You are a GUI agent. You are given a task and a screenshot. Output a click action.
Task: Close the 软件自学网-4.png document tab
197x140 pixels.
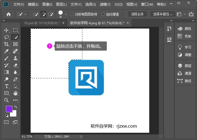pos(128,23)
